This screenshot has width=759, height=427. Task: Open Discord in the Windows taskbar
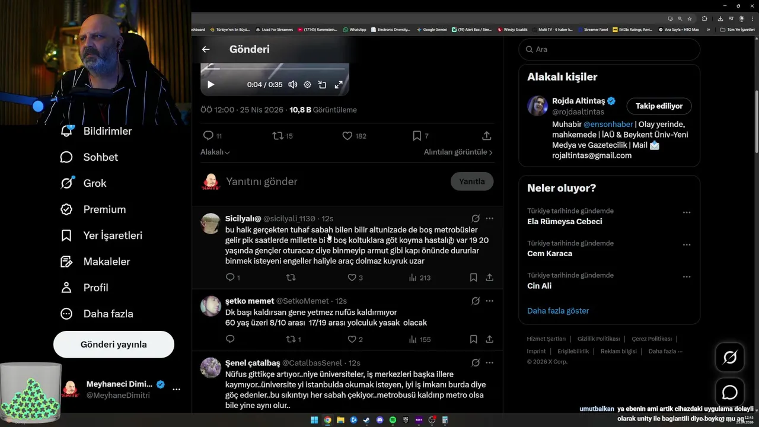(x=379, y=420)
